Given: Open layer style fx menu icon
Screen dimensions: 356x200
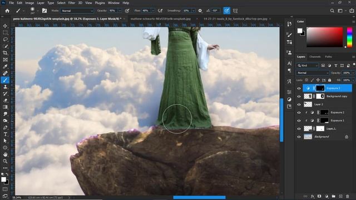Looking at the screenshot, I should click(313, 196).
